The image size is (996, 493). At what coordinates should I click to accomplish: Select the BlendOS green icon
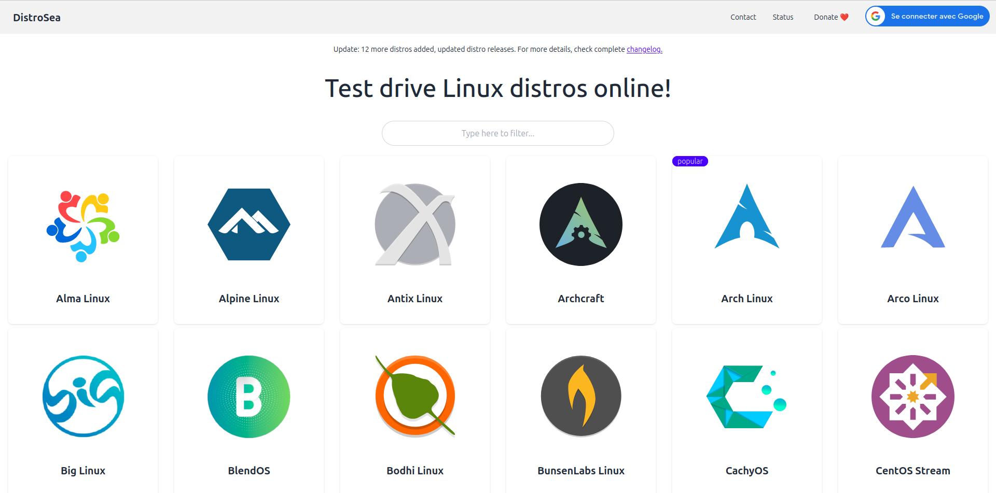pos(249,397)
